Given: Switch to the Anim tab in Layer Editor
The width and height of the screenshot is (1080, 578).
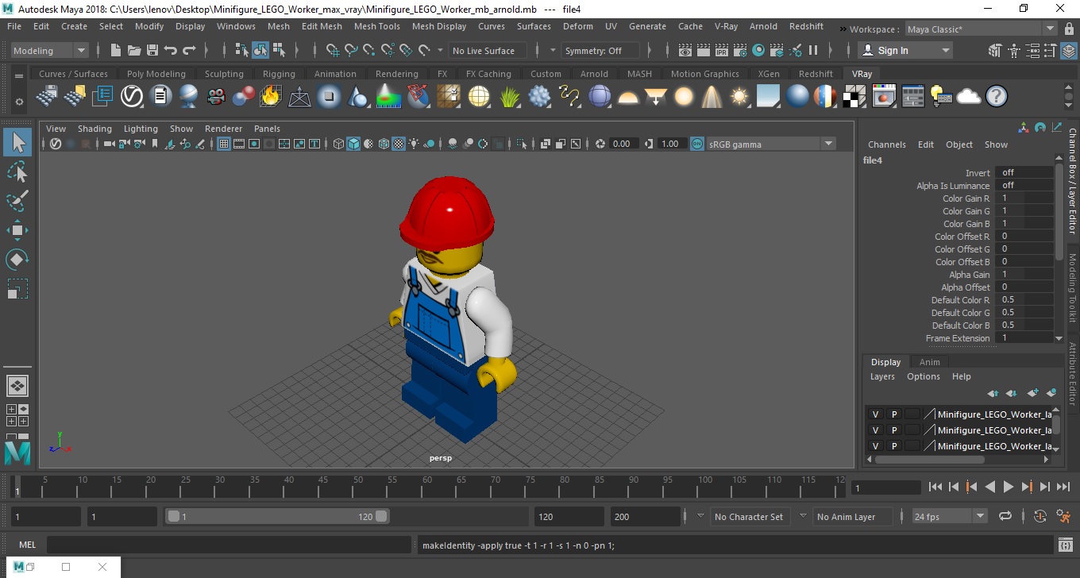Looking at the screenshot, I should click(929, 362).
